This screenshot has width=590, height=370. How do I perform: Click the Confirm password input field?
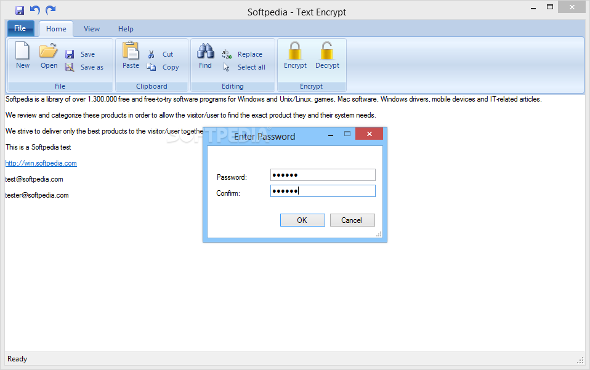point(323,191)
